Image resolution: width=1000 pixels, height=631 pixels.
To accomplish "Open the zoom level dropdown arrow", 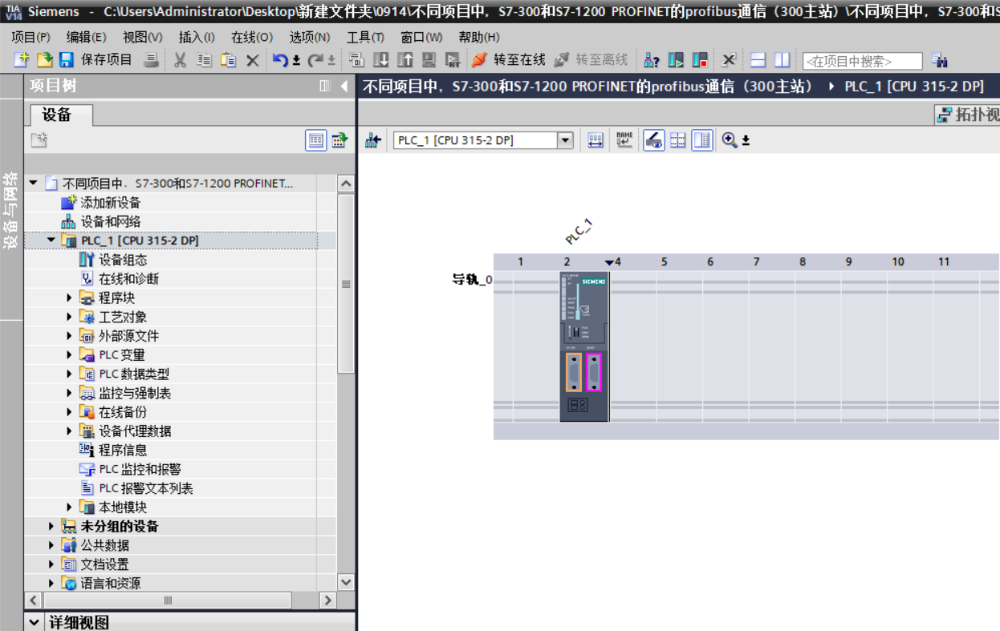I will [746, 141].
